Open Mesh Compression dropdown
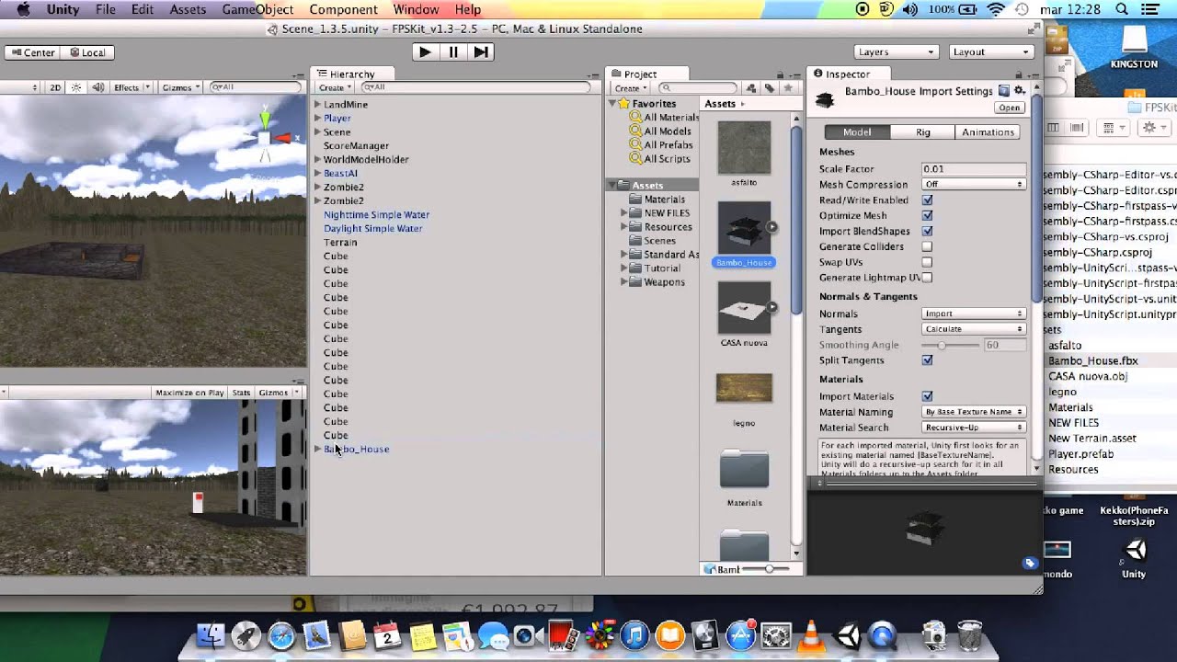This screenshot has width=1177, height=662. [x=974, y=185]
